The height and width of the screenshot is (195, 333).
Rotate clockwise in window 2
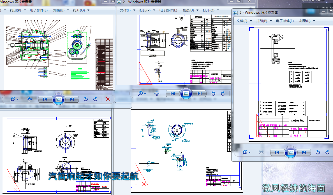pyautogui.click(x=223, y=93)
